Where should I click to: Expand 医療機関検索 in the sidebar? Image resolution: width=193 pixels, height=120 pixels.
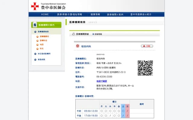(43, 31)
